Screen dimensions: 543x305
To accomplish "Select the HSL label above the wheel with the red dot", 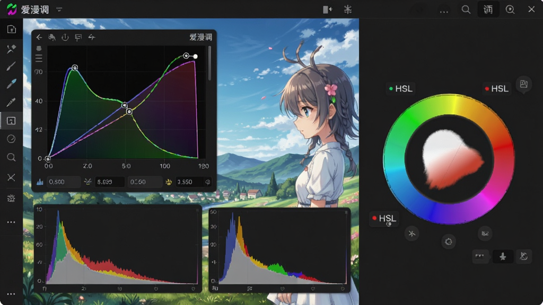I will [497, 89].
